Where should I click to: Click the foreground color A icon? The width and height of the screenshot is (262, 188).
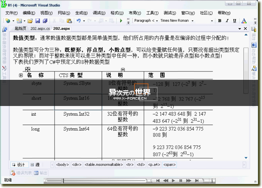pos(244,21)
